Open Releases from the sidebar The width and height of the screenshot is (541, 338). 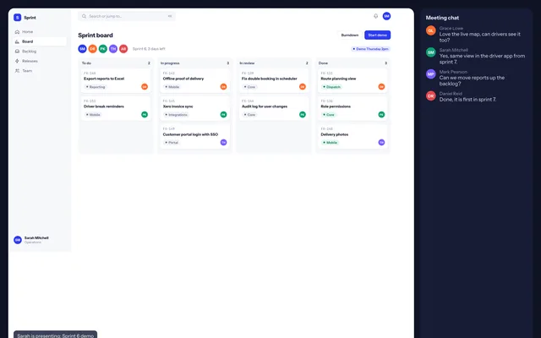40,61
